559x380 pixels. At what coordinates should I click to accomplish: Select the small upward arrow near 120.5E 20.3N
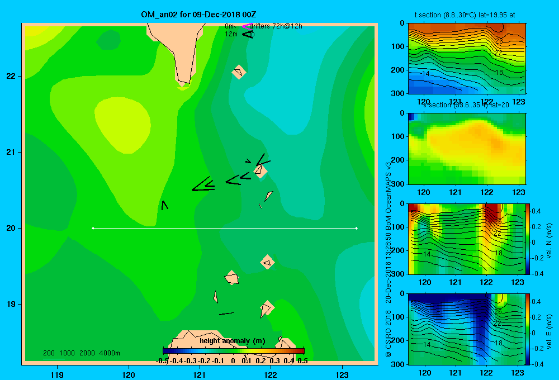click(x=164, y=205)
